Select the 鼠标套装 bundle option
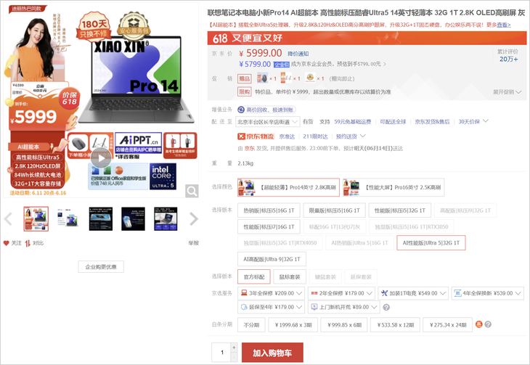This screenshot has width=530, height=365. tap(290, 276)
